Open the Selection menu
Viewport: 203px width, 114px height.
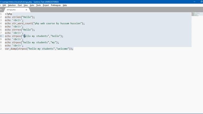[x=12, y=5]
